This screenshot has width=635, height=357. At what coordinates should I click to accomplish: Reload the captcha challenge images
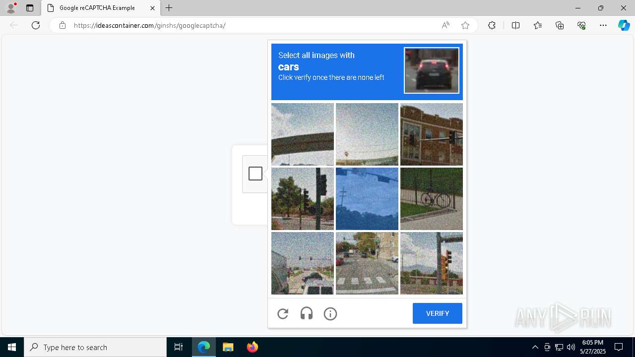click(x=283, y=313)
